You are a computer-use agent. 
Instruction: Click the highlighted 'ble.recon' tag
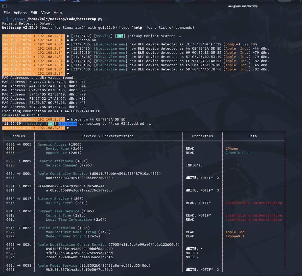tap(68, 124)
